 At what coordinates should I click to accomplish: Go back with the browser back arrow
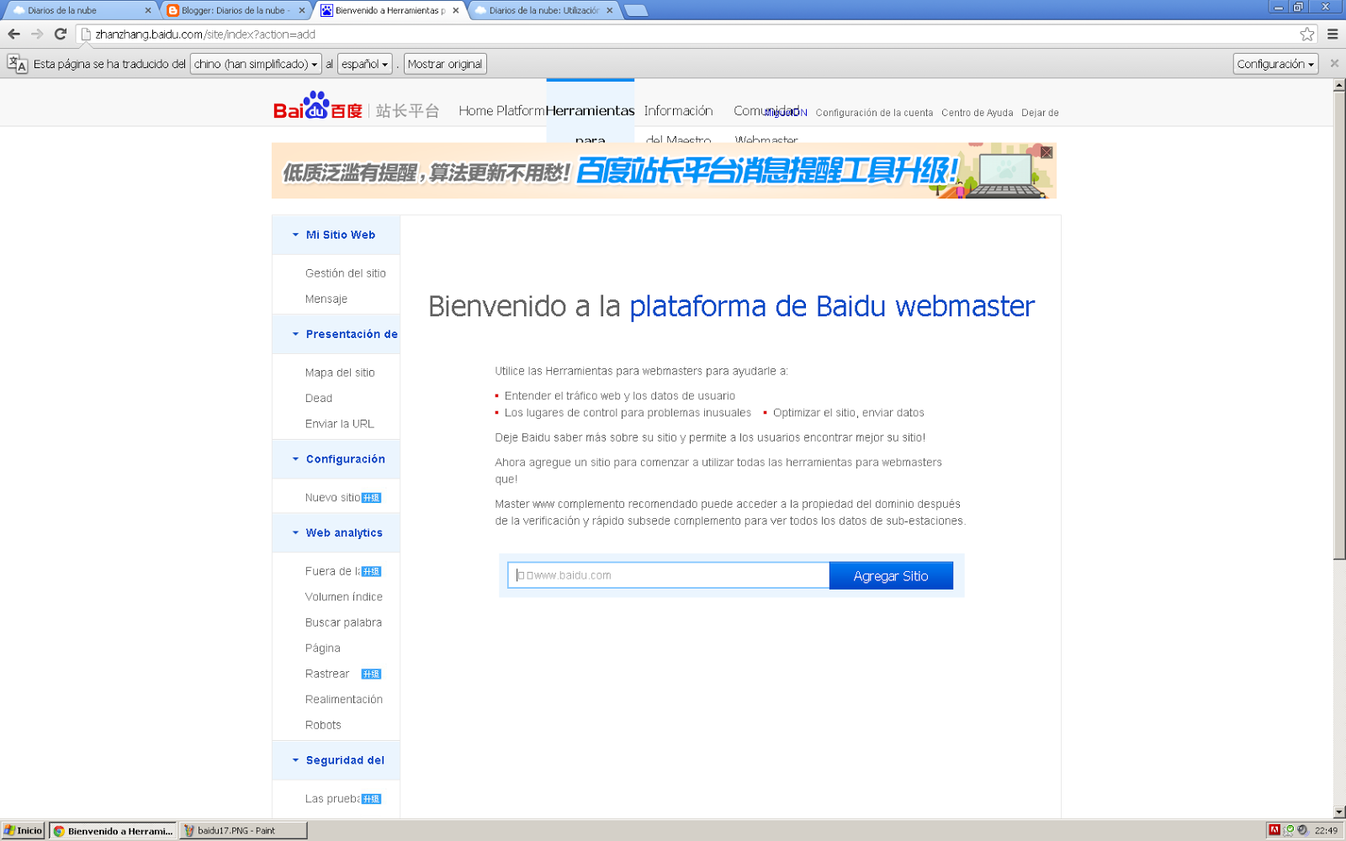pos(13,34)
